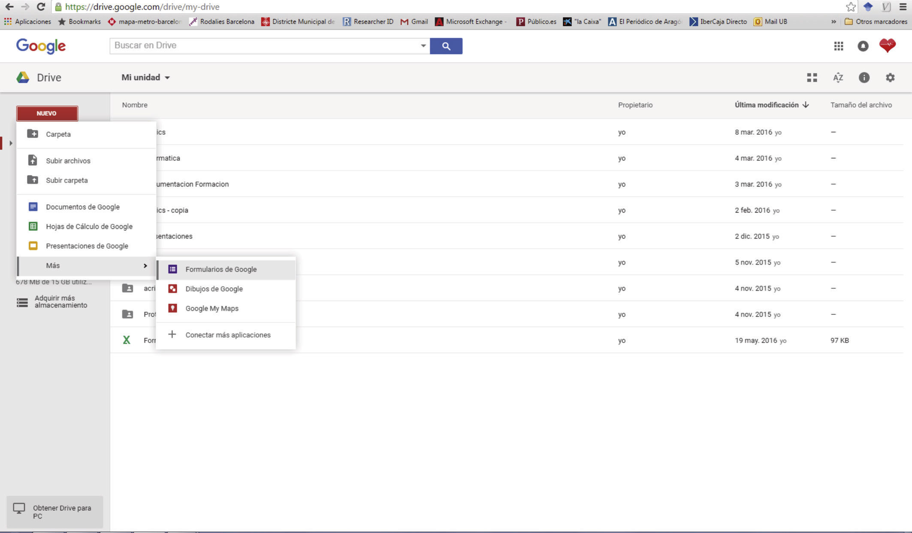Expand the sidebar folder tree arrow
The image size is (912, 533).
[11, 143]
